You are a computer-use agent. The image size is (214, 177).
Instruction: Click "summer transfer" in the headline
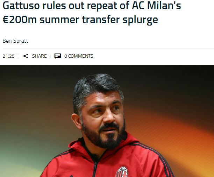click(80, 20)
